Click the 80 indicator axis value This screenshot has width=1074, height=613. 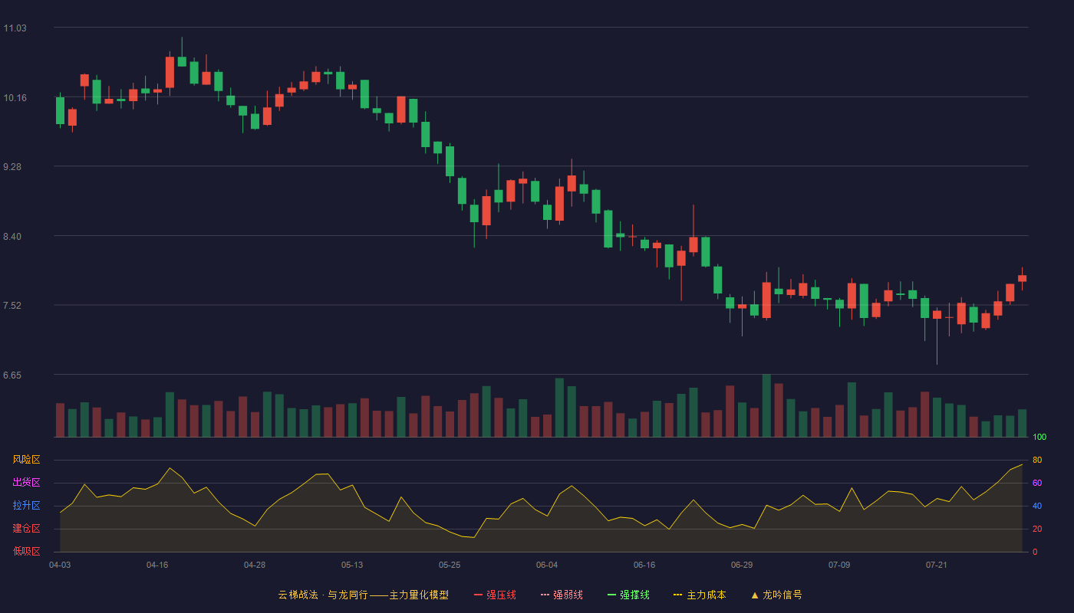tap(1037, 460)
